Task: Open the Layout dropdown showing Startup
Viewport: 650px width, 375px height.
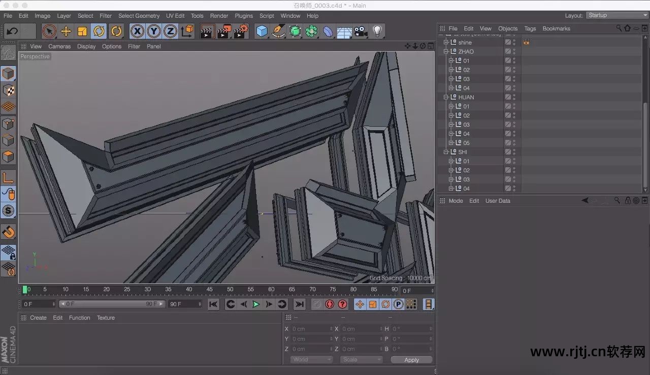Action: coord(616,15)
